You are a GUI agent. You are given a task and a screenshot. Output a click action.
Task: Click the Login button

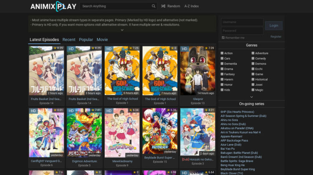pyautogui.click(x=274, y=25)
